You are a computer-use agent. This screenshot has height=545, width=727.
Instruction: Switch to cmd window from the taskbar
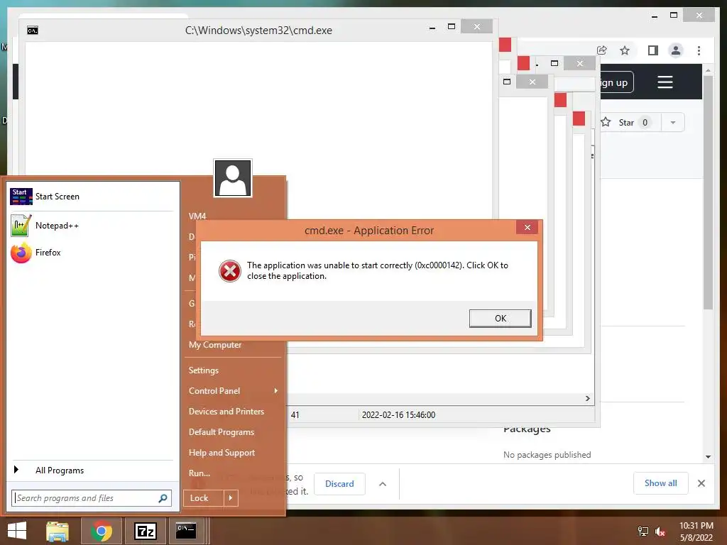click(x=186, y=531)
